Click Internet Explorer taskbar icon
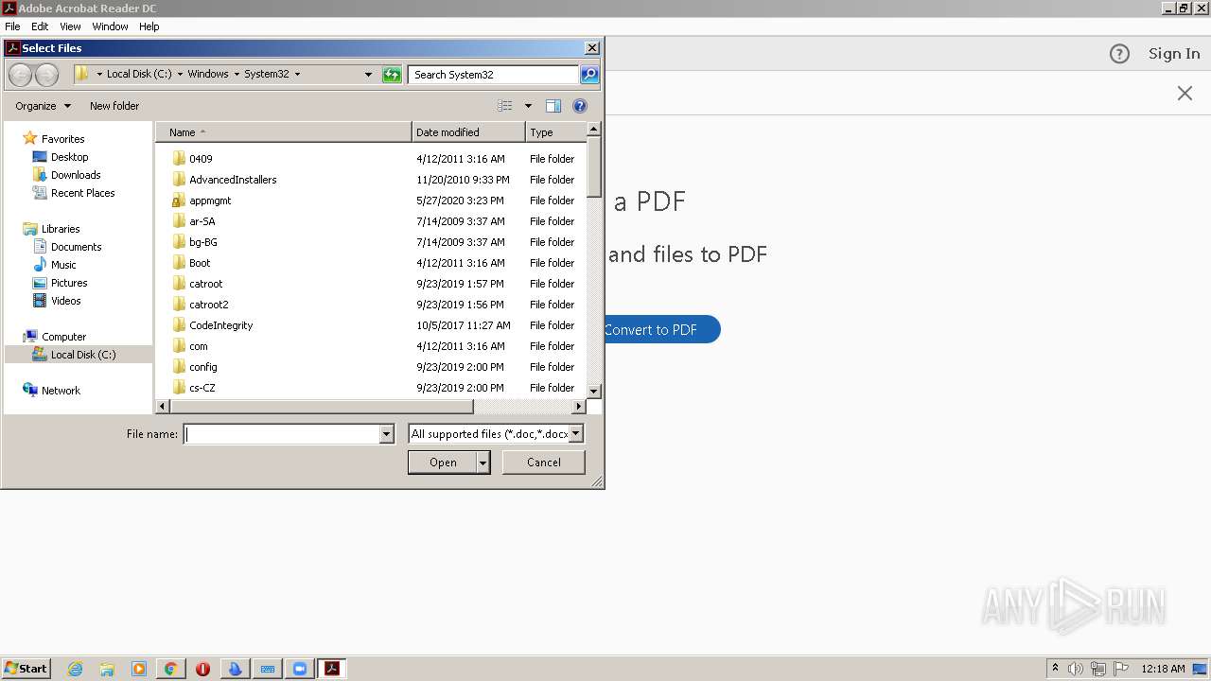The width and height of the screenshot is (1211, 681). [x=75, y=669]
